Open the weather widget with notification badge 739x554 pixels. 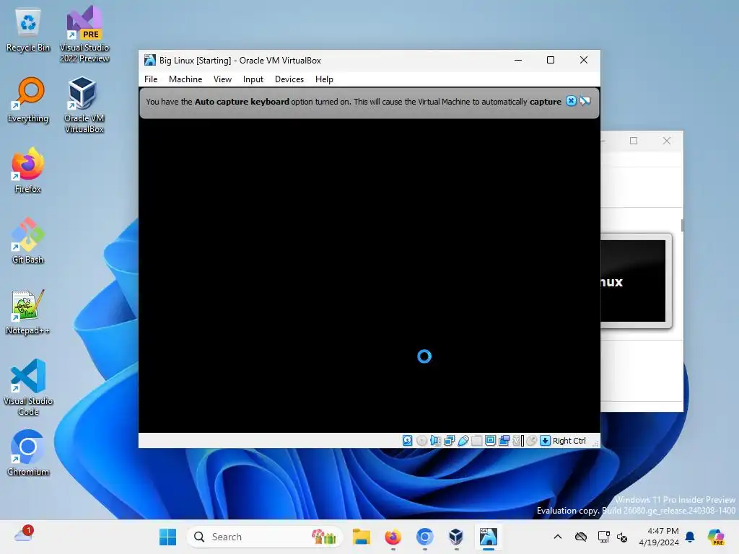(x=24, y=534)
